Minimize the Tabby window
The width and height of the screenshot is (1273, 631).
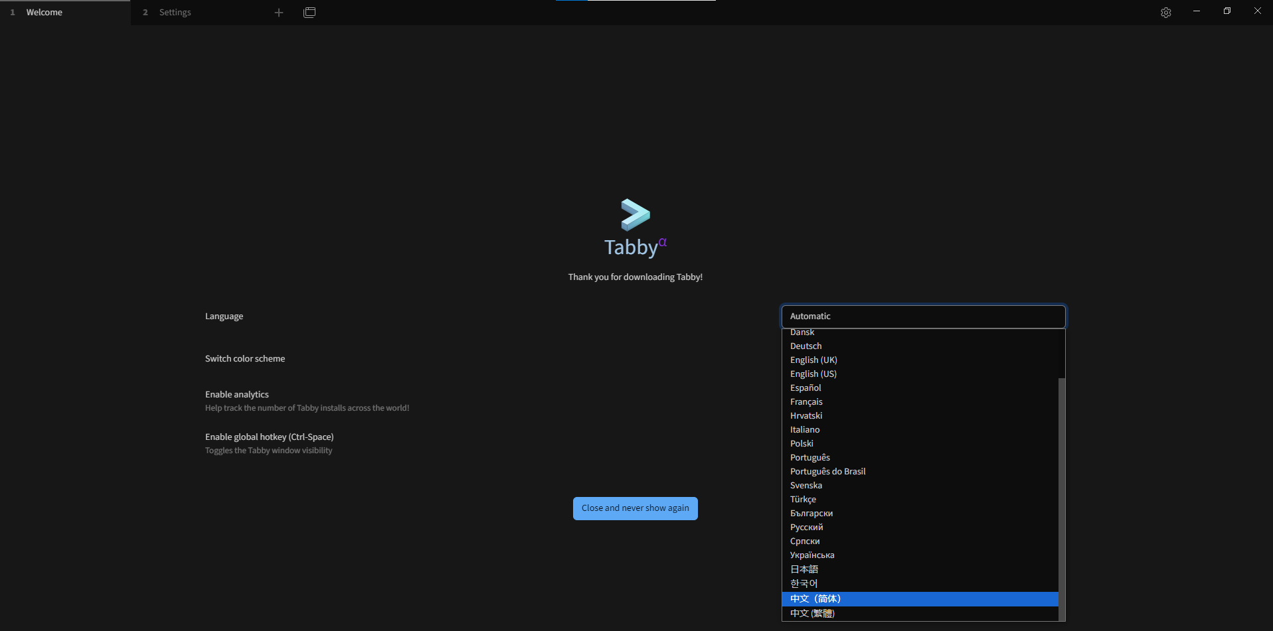tap(1196, 11)
